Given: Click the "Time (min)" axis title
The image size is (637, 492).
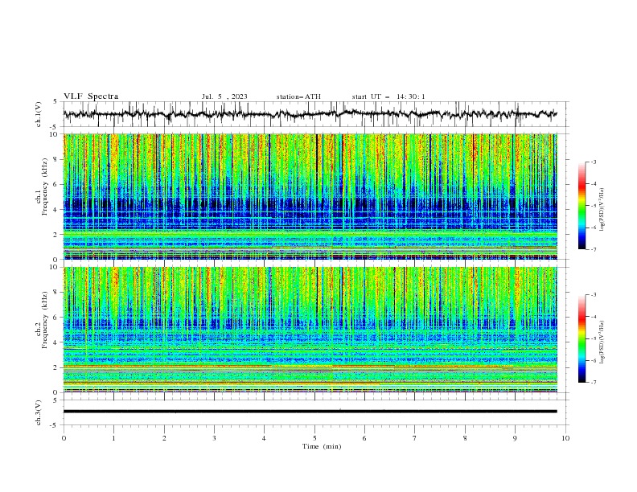Looking at the screenshot, I should click(x=322, y=446).
